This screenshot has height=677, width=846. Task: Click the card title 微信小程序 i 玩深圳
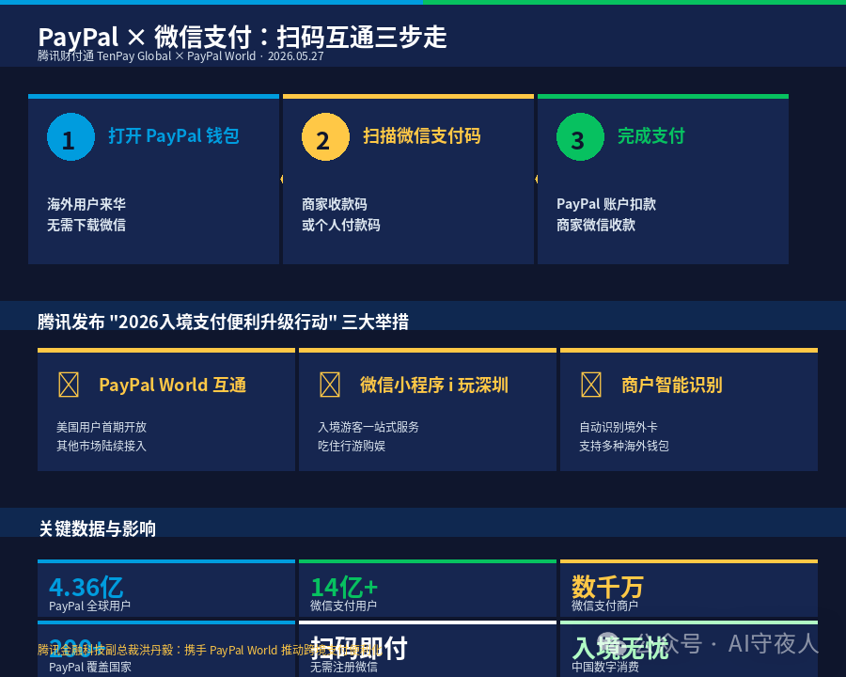[433, 385]
